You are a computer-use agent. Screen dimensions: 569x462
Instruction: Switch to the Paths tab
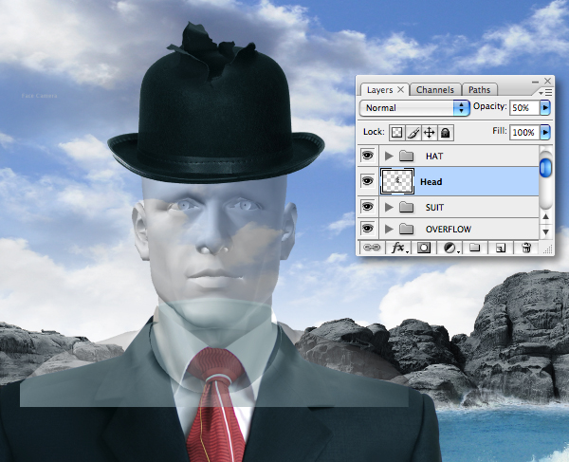479,90
